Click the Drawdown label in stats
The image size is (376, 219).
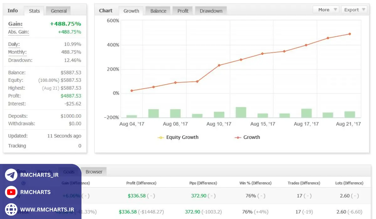point(20,60)
